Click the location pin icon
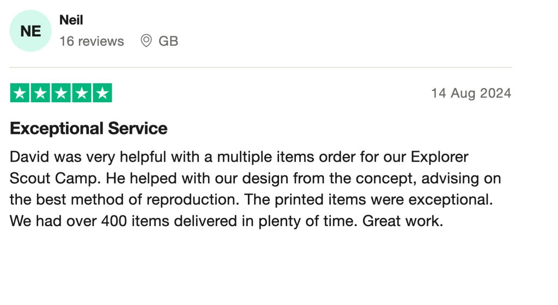The height and width of the screenshot is (305, 558). [x=146, y=41]
